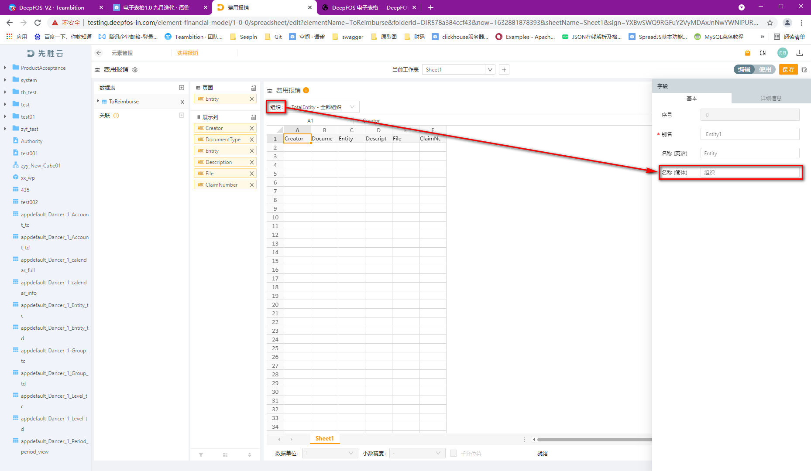This screenshot has height=471, width=811.
Task: Open new browser tab
Action: click(x=431, y=7)
